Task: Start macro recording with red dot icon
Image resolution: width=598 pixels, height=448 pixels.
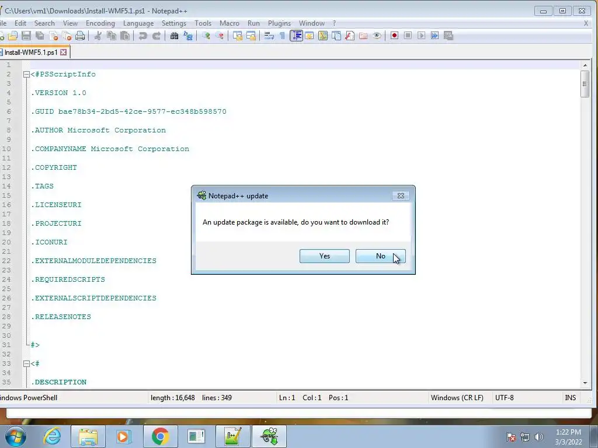Action: [x=394, y=36]
